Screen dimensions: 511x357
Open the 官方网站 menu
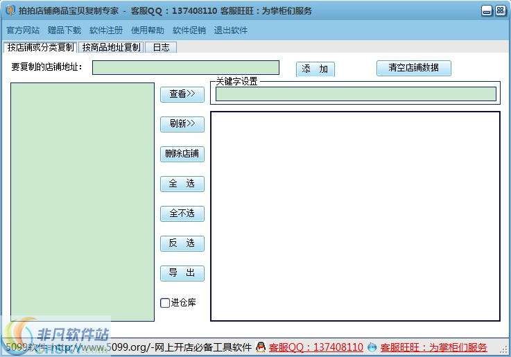click(x=23, y=31)
